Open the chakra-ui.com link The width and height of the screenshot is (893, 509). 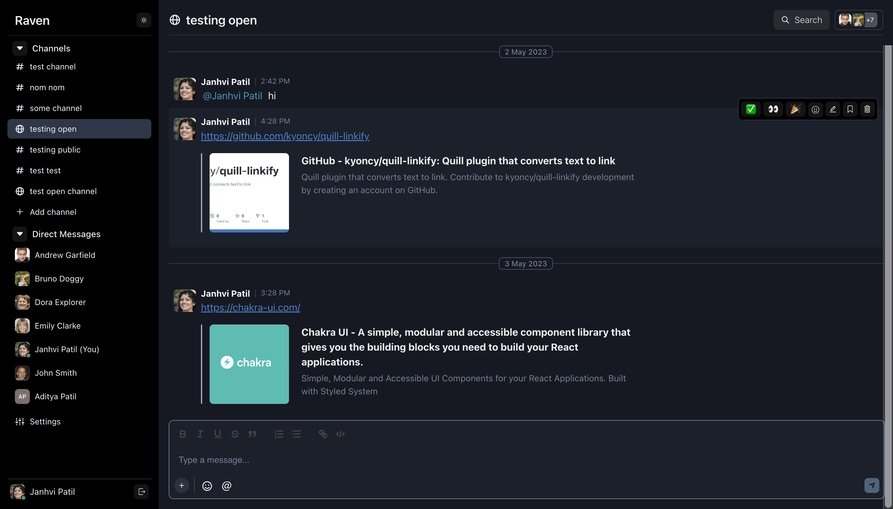(250, 307)
